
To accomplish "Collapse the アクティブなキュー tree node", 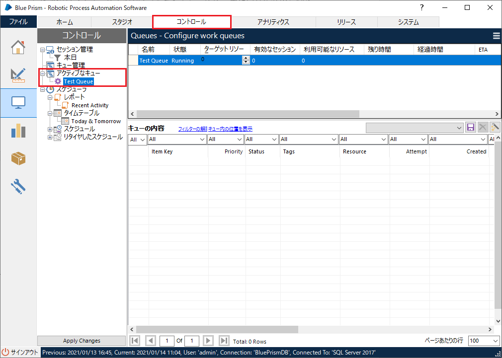I will 42,73.
